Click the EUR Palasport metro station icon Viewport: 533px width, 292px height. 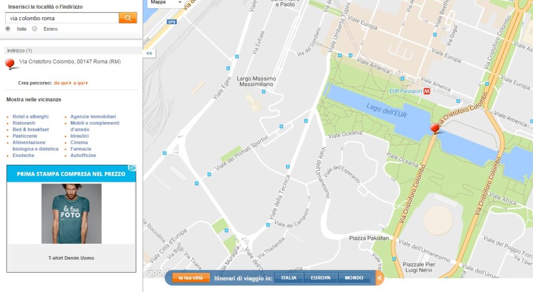[427, 91]
